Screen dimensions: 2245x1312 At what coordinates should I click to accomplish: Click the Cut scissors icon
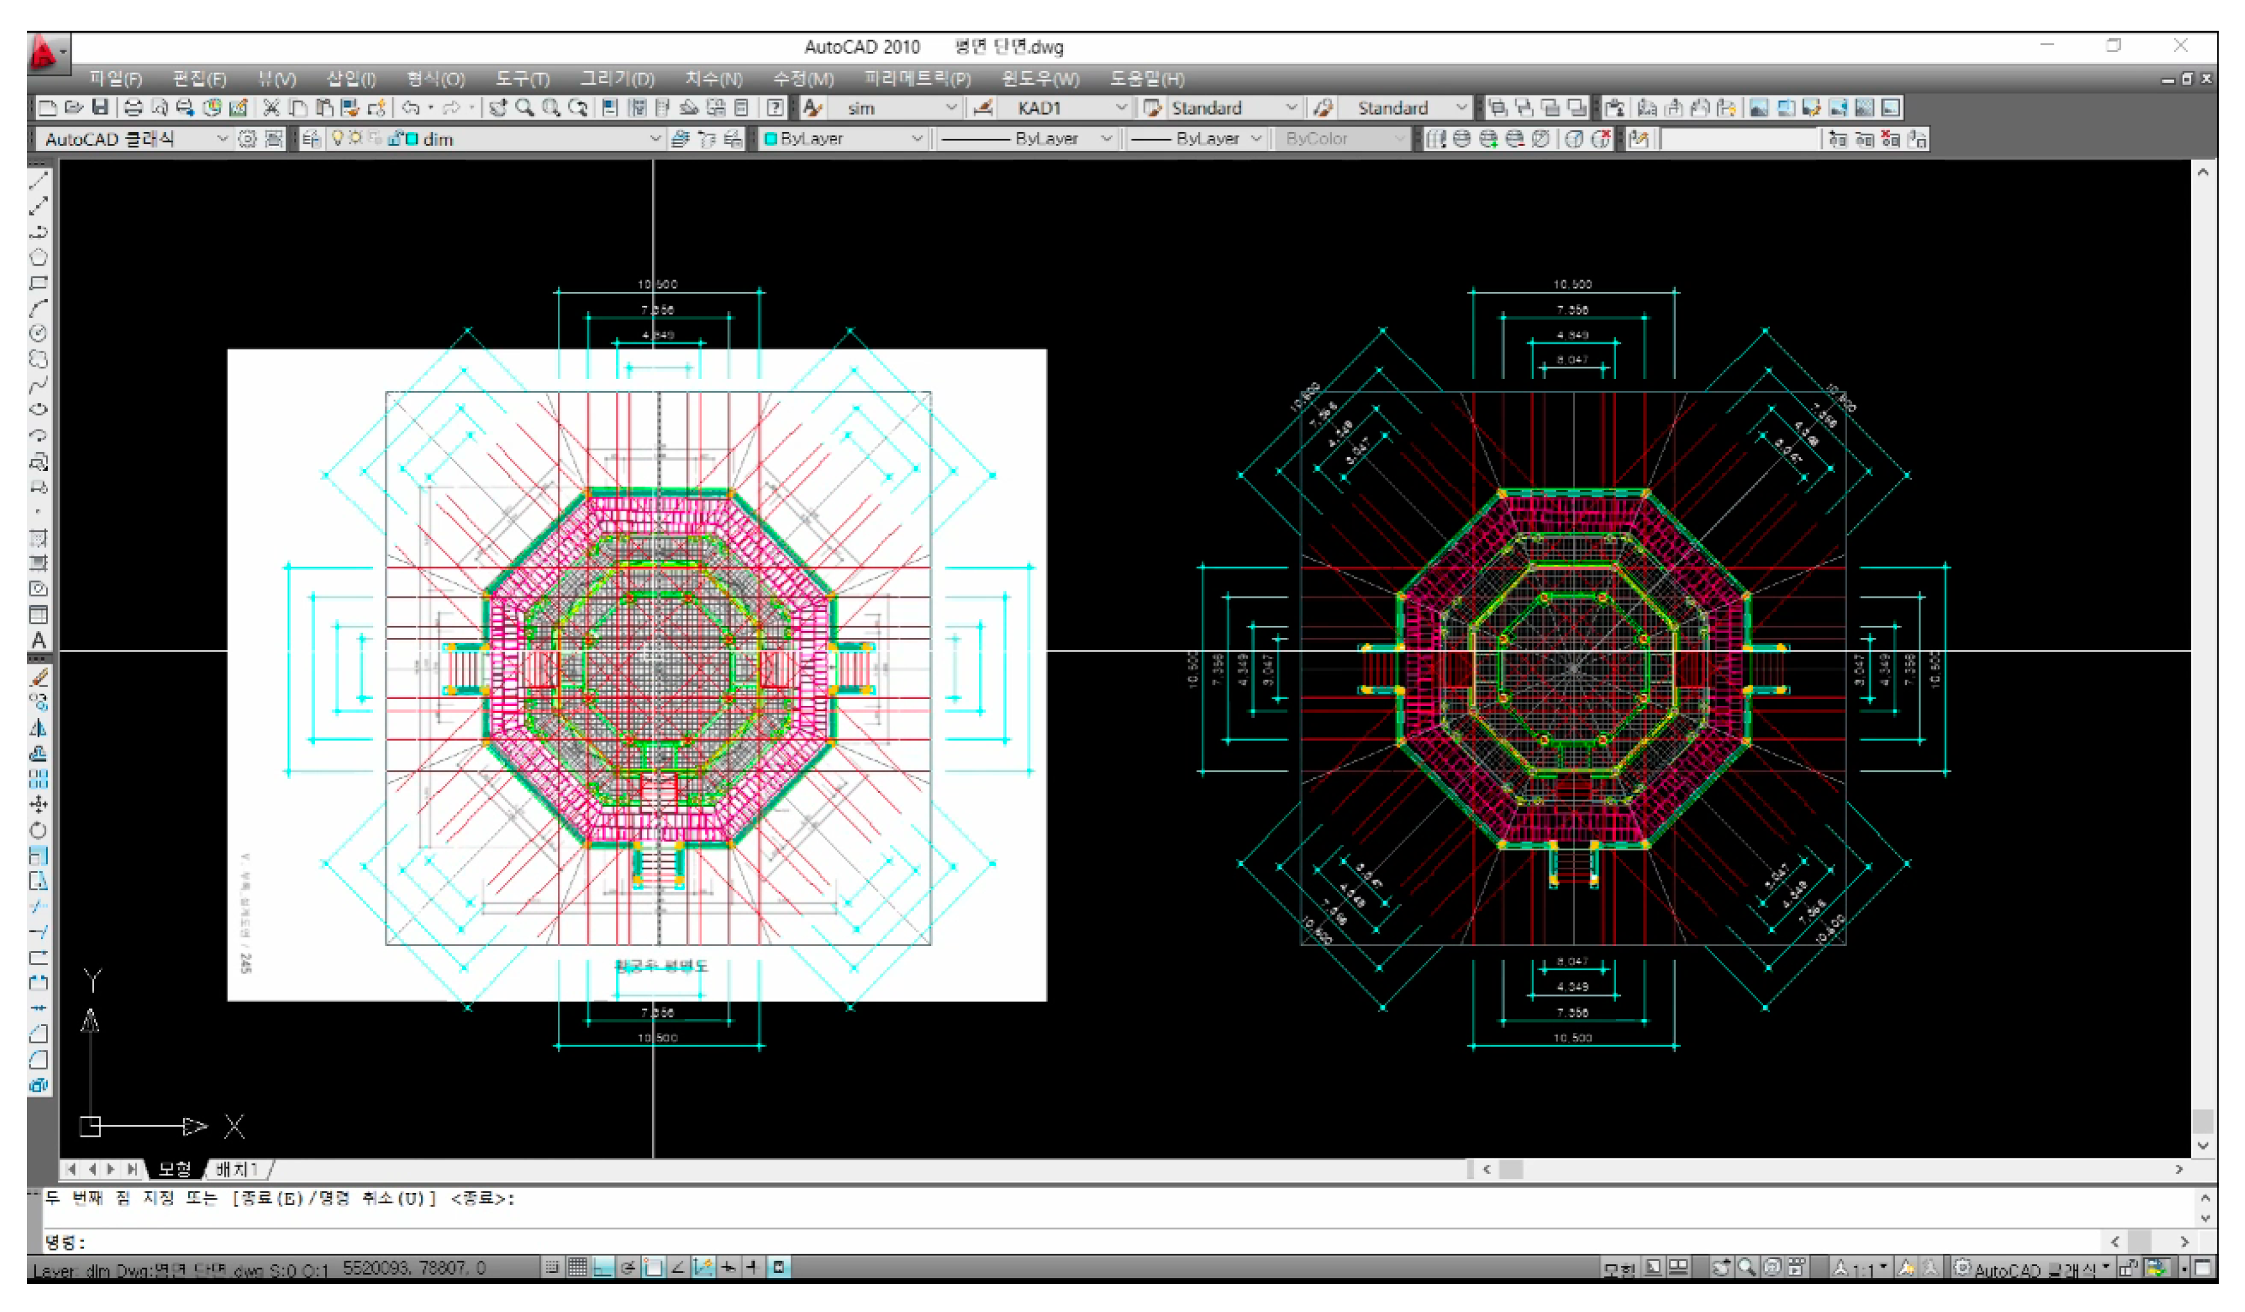(x=272, y=108)
